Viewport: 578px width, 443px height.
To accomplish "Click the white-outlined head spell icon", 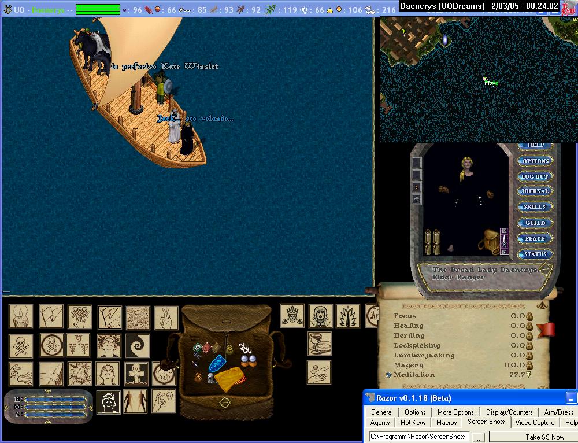I will [109, 402].
